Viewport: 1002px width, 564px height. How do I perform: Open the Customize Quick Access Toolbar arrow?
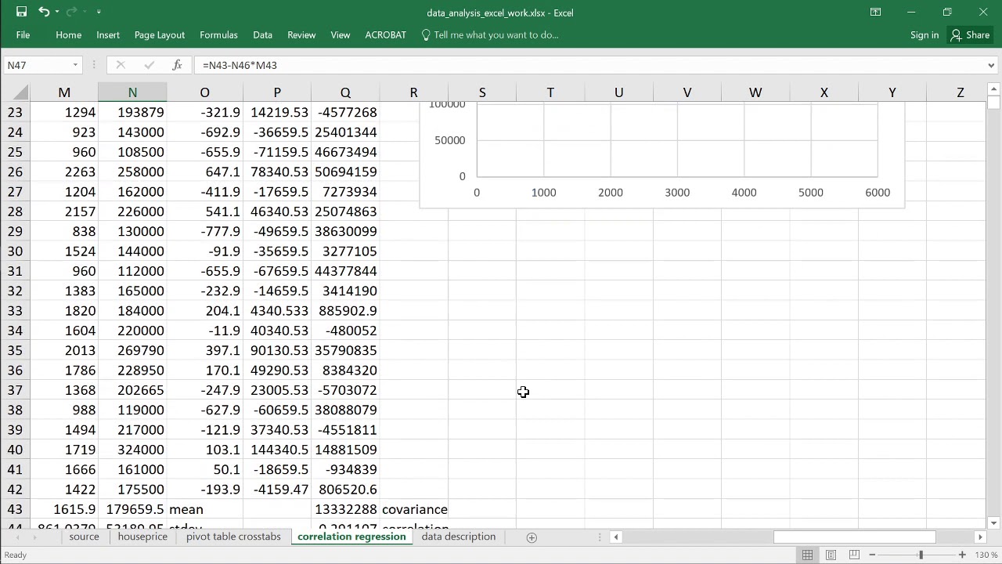pos(98,13)
